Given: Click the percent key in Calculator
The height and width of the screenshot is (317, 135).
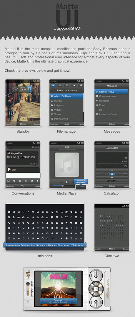Looking at the screenshot, I should [125, 174].
